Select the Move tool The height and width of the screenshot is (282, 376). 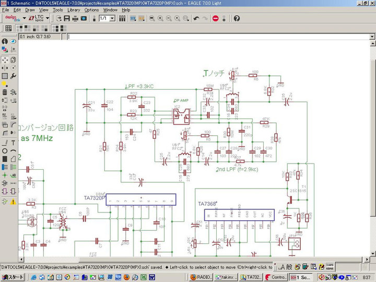[5, 59]
